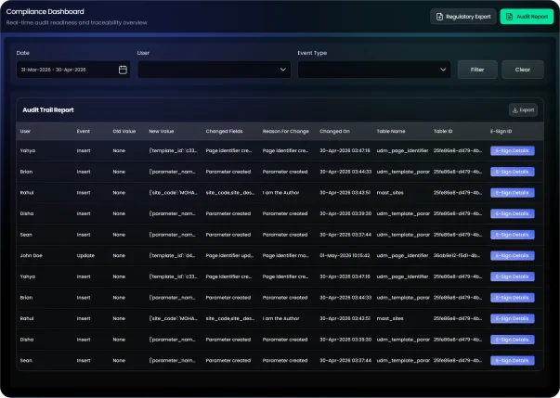The width and height of the screenshot is (560, 398).
Task: Click the Regulatory Export button
Action: (462, 17)
